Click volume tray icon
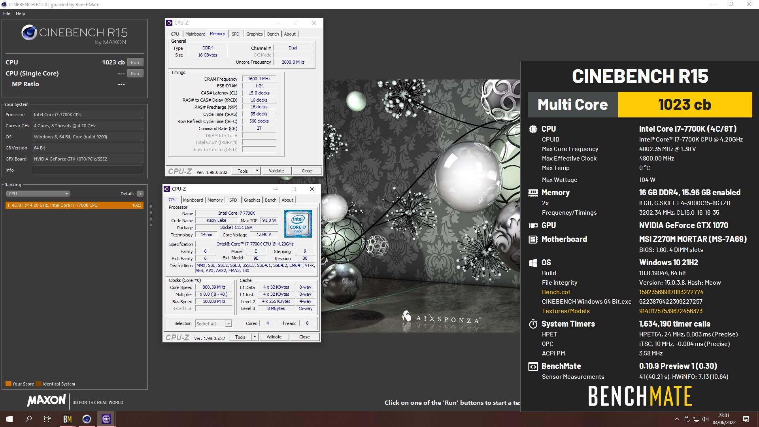The height and width of the screenshot is (427, 759). point(705,419)
